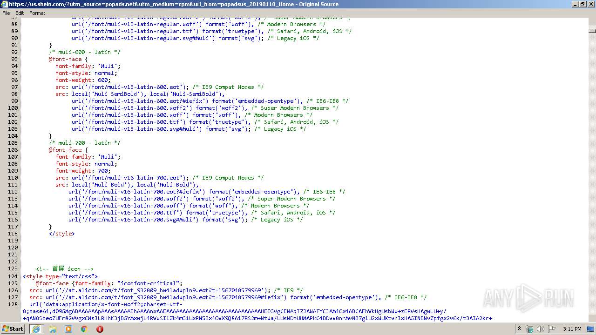Click the closing "</style>" tag

pyautogui.click(x=62, y=234)
